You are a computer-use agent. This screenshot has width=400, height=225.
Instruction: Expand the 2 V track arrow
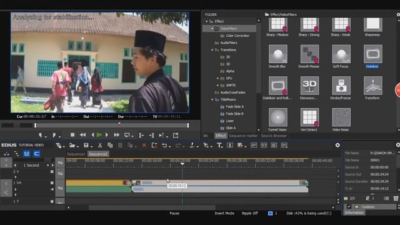tap(16, 177)
